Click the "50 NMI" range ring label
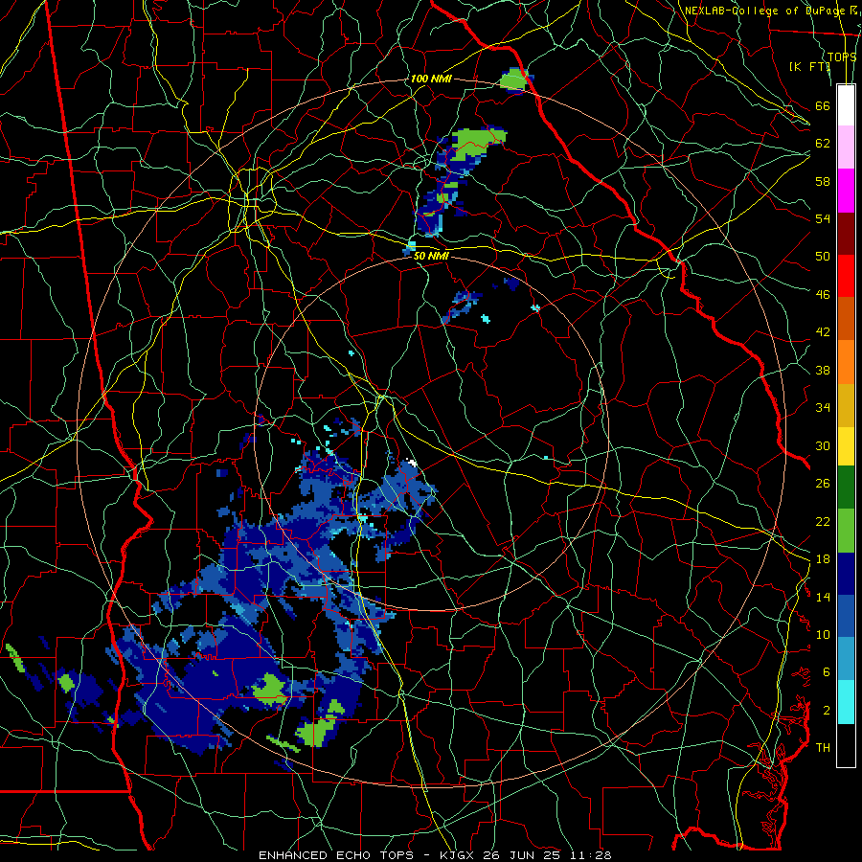 pyautogui.click(x=431, y=256)
